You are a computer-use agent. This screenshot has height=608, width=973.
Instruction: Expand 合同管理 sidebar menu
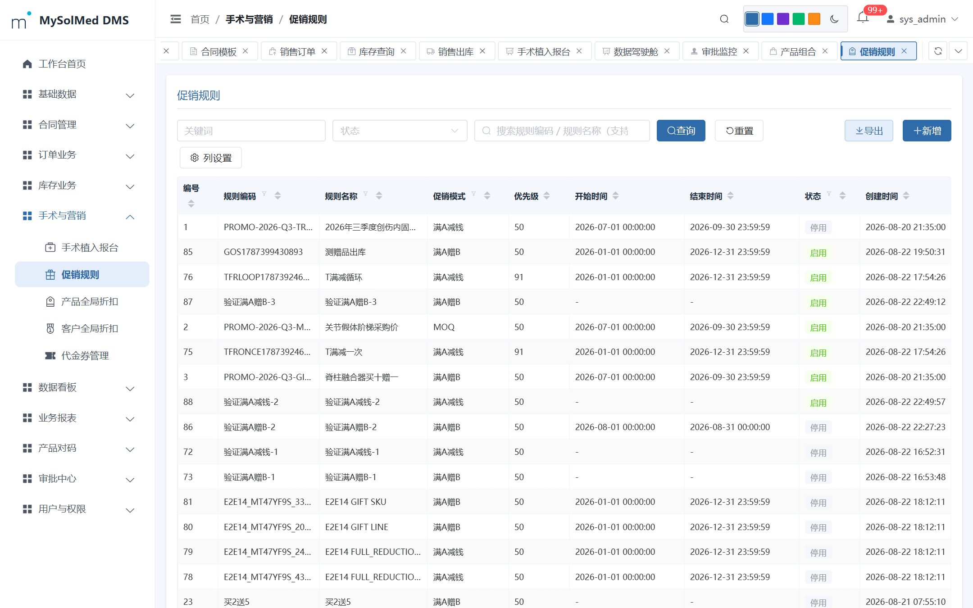[x=79, y=125]
